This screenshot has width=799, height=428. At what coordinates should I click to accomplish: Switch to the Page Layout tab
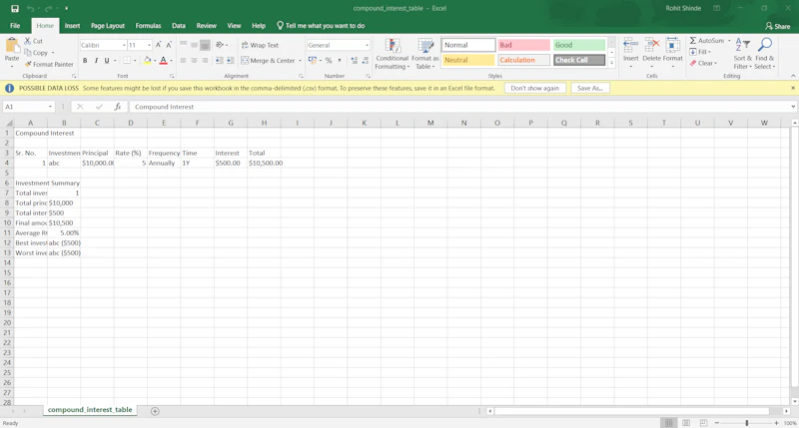[x=108, y=26]
